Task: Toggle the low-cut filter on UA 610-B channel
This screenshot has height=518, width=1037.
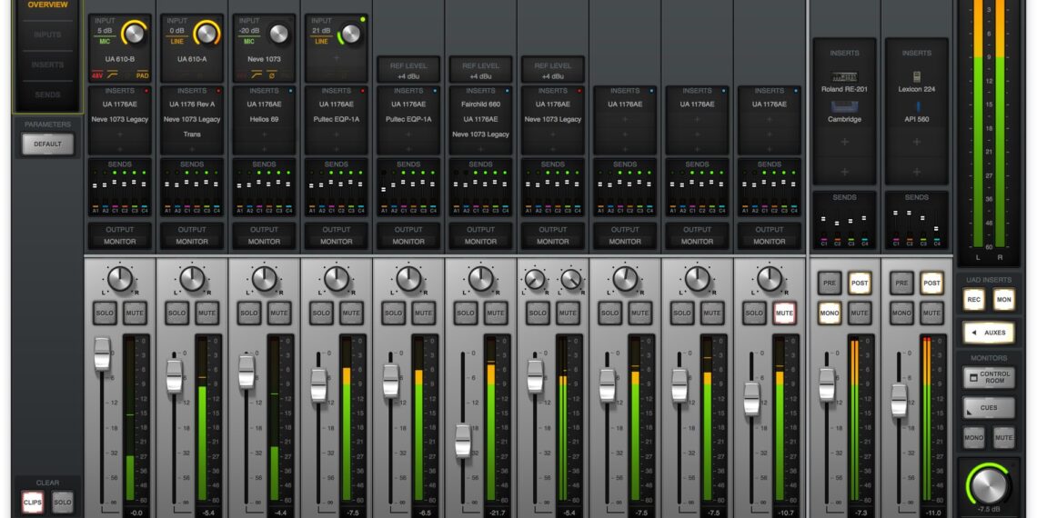Action: tap(111, 75)
